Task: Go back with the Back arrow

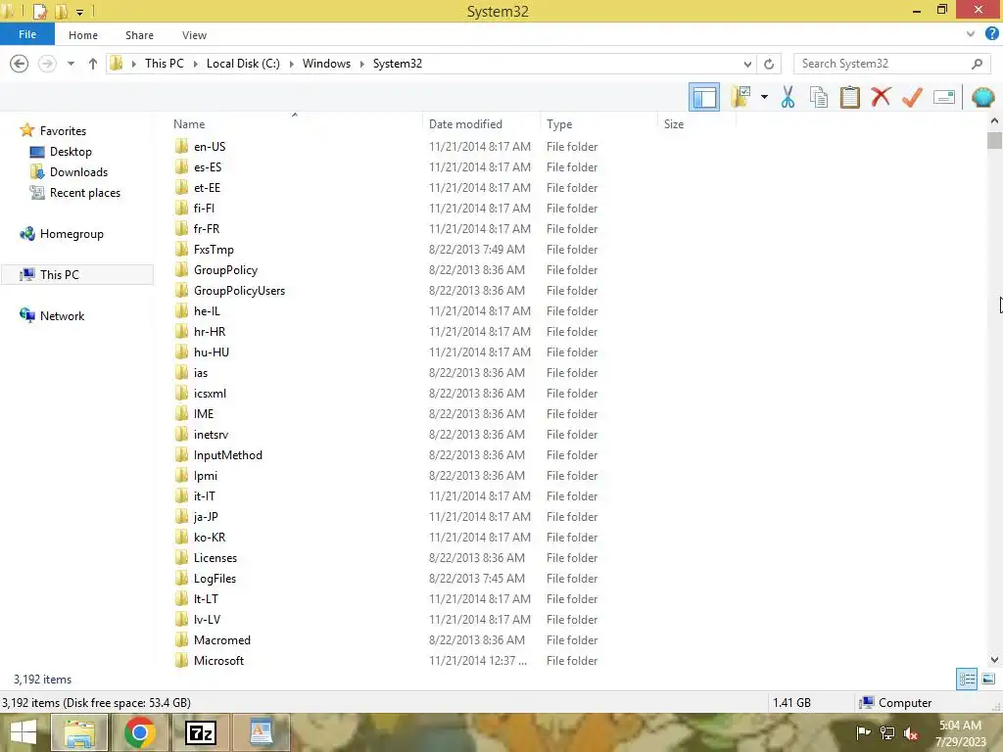Action: tap(20, 64)
